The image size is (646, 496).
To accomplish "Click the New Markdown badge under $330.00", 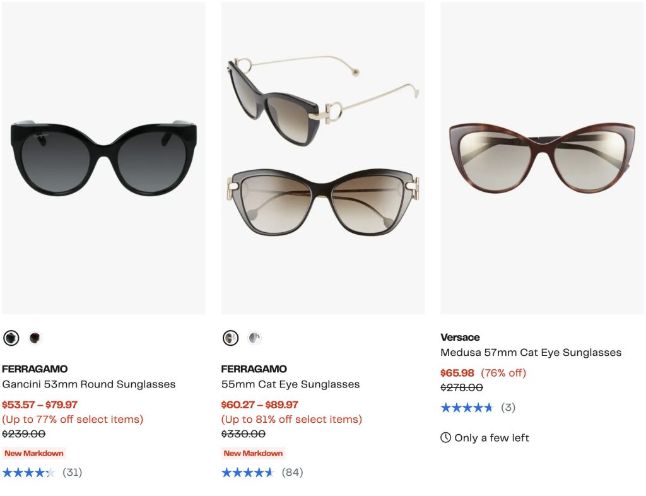I will click(253, 453).
